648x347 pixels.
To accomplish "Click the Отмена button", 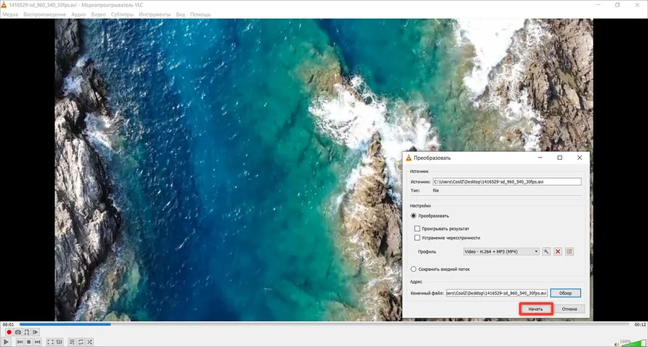I will pos(570,309).
